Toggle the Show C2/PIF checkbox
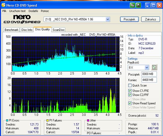Screen dimensions: 163x136 [130, 95]
